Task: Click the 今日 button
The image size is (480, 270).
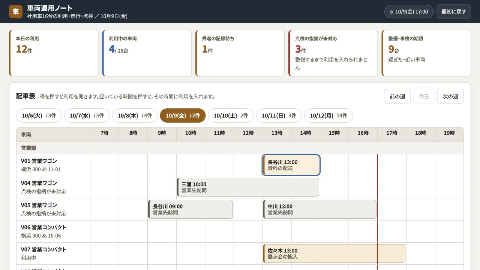Action: 424,96
